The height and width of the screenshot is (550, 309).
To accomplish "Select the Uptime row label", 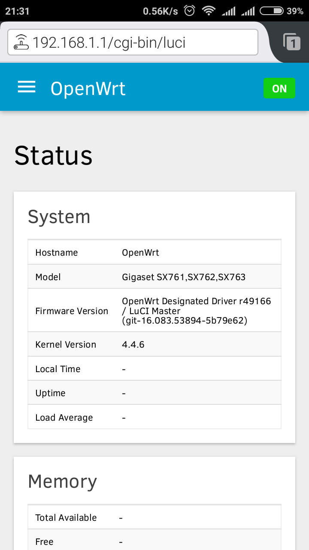I will 50,393.
